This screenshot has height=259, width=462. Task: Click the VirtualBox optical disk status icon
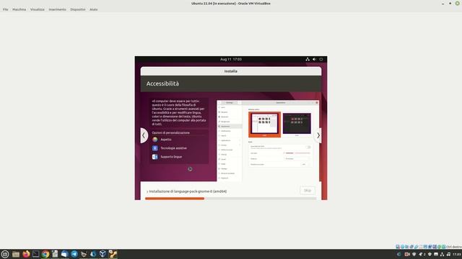click(x=402, y=247)
